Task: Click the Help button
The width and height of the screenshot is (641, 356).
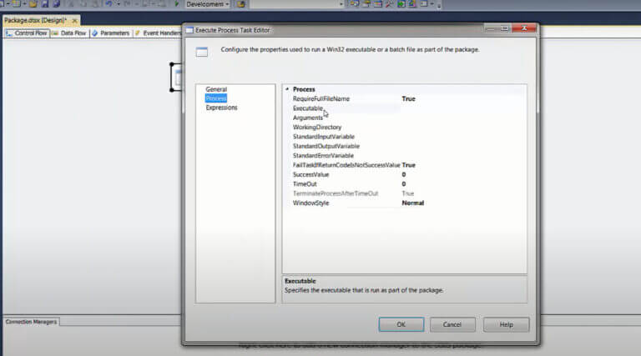Action: coord(506,324)
